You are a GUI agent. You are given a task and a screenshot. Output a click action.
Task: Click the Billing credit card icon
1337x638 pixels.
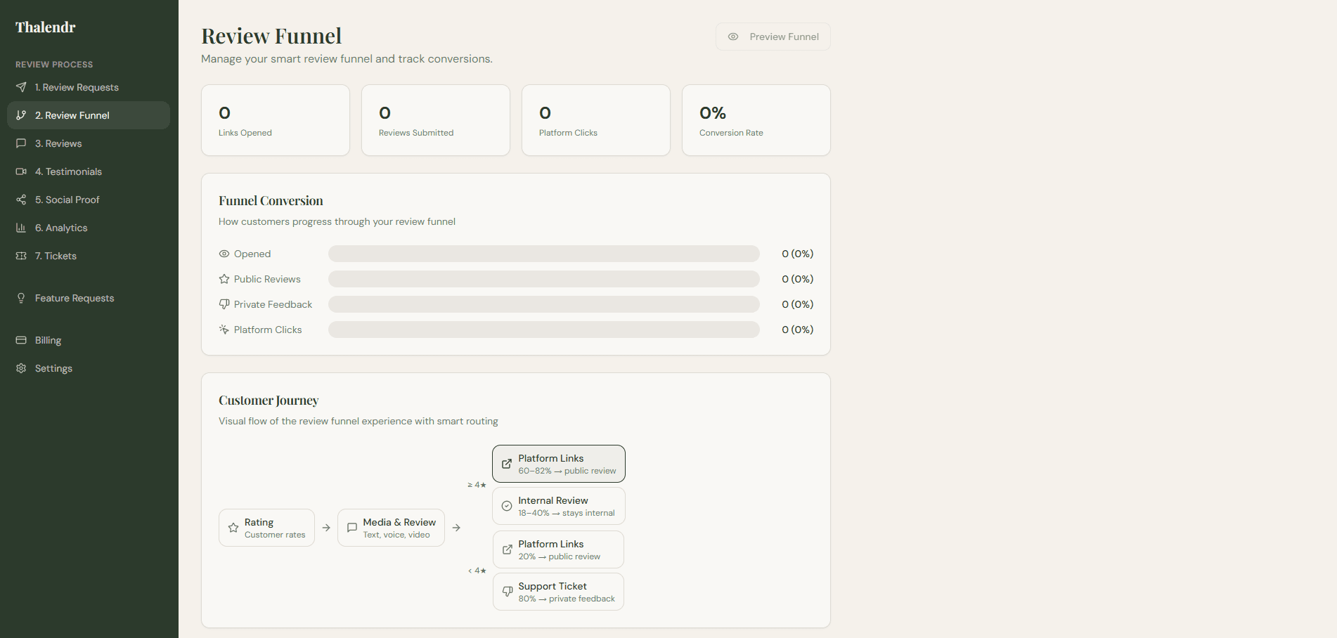pos(20,340)
